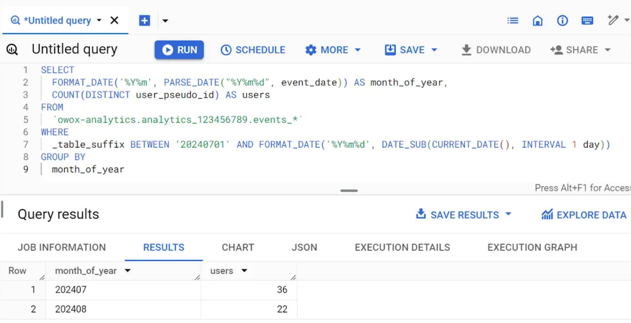631x323 pixels.
Task: Switch to the CHART tab
Action: [x=238, y=247]
